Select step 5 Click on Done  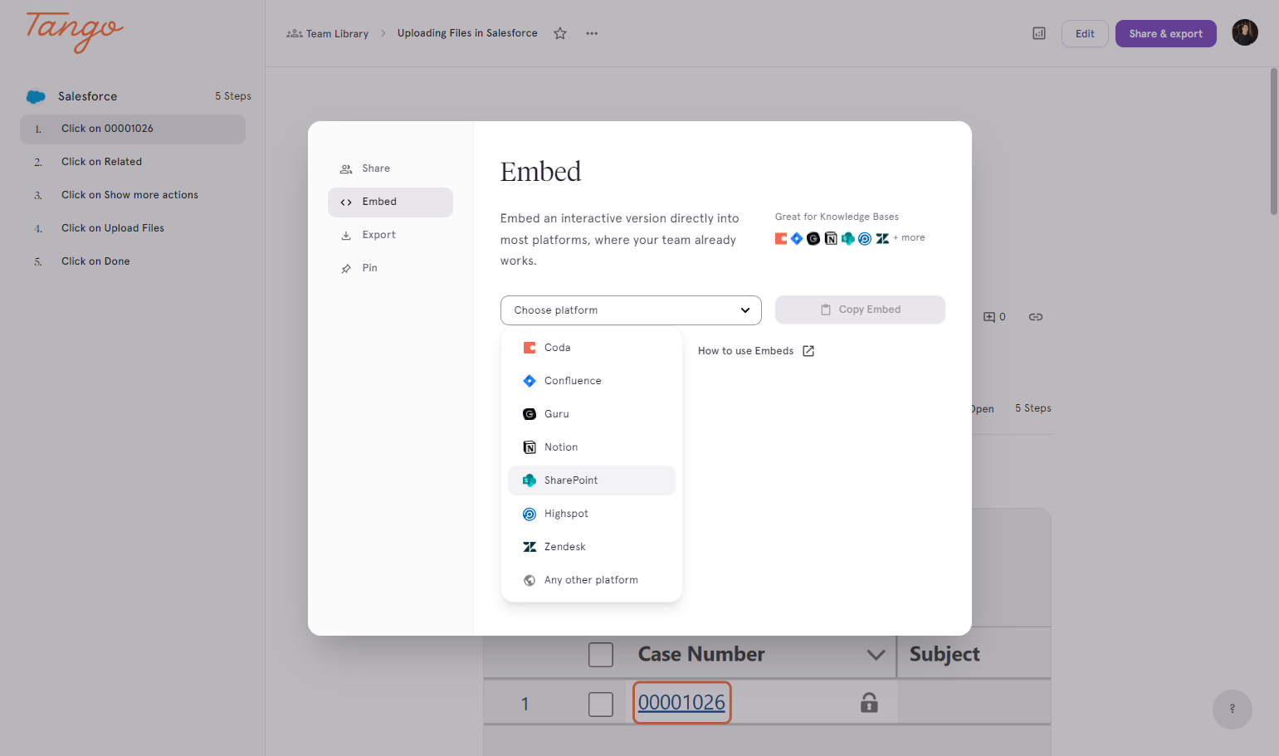point(133,261)
